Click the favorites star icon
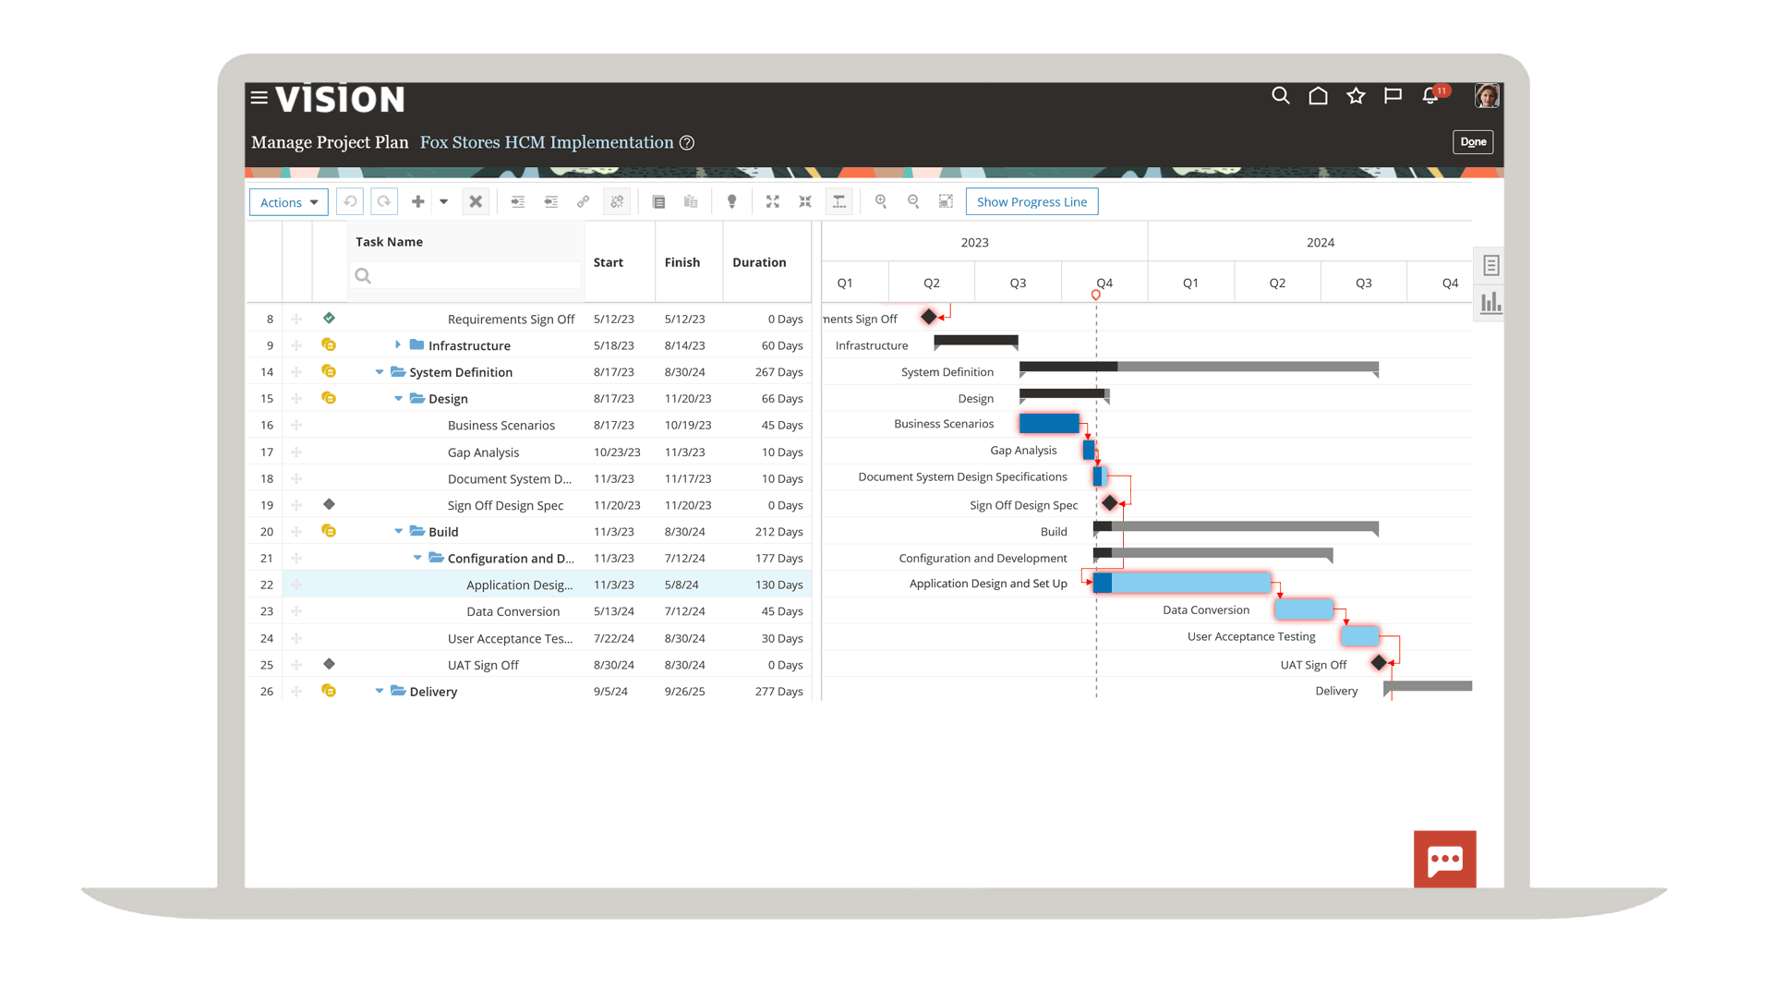This screenshot has width=1773, height=1001. point(1356,96)
